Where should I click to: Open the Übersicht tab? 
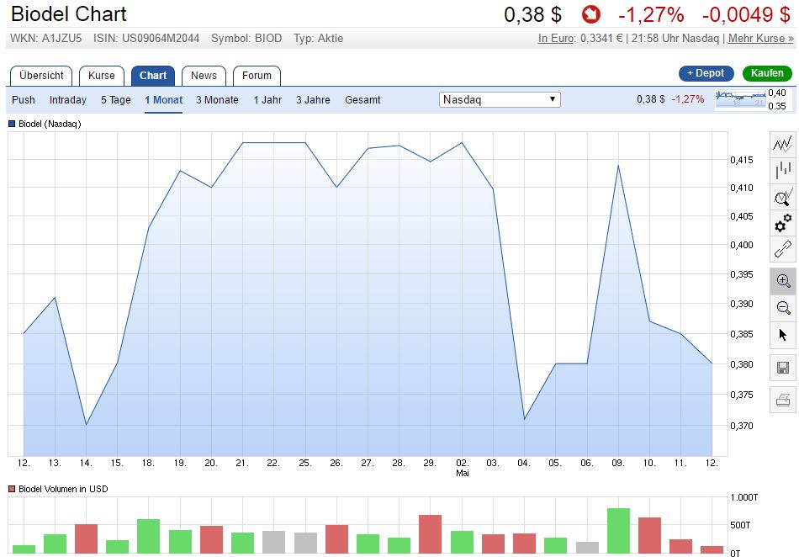pos(41,76)
